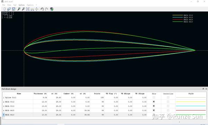Click the yellow style line of NACA 0012
The height and width of the screenshot is (125, 208).
pos(191,102)
